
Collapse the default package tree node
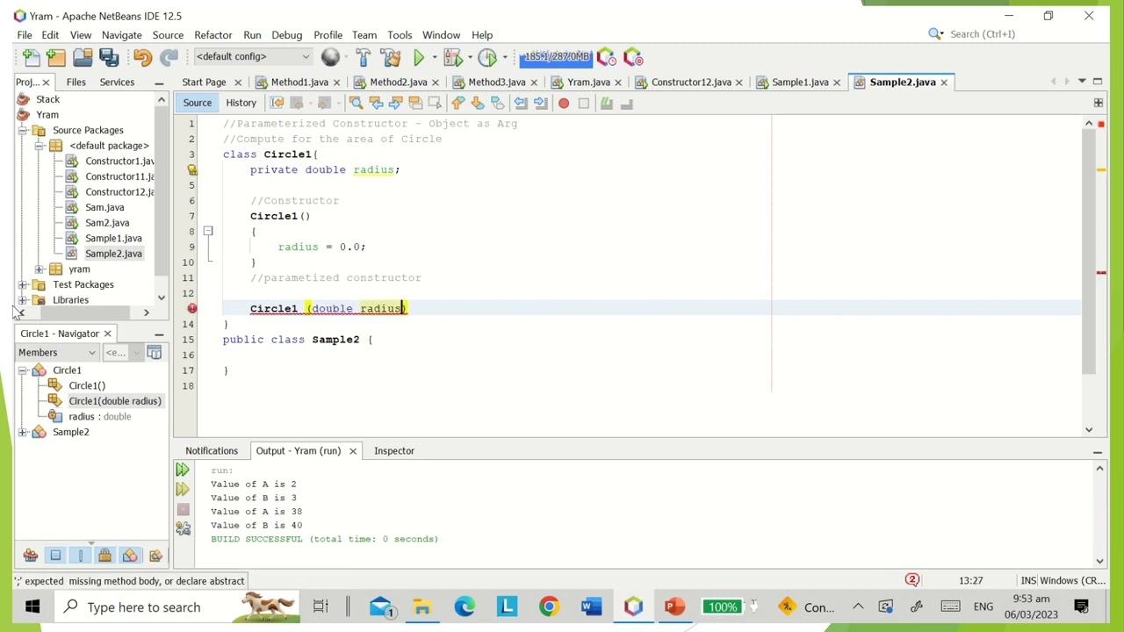(x=39, y=146)
